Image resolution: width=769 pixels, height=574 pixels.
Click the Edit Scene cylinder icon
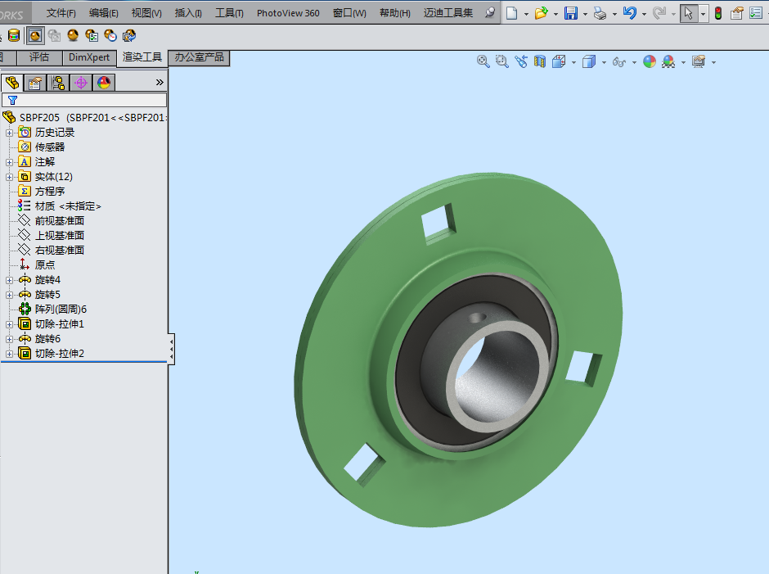pyautogui.click(x=14, y=35)
